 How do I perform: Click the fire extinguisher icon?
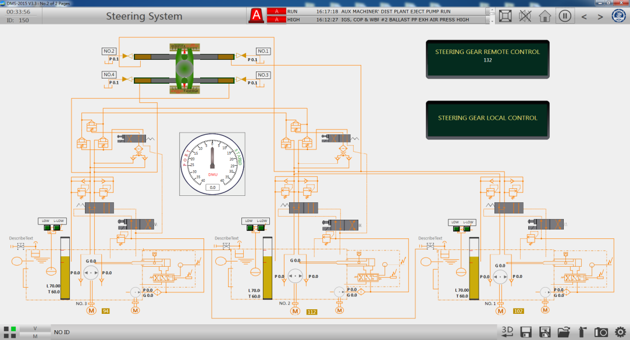(582, 332)
